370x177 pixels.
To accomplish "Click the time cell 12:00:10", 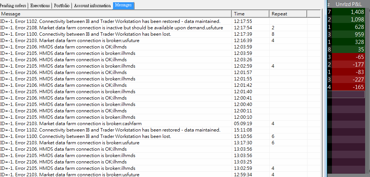I will click(x=243, y=117).
